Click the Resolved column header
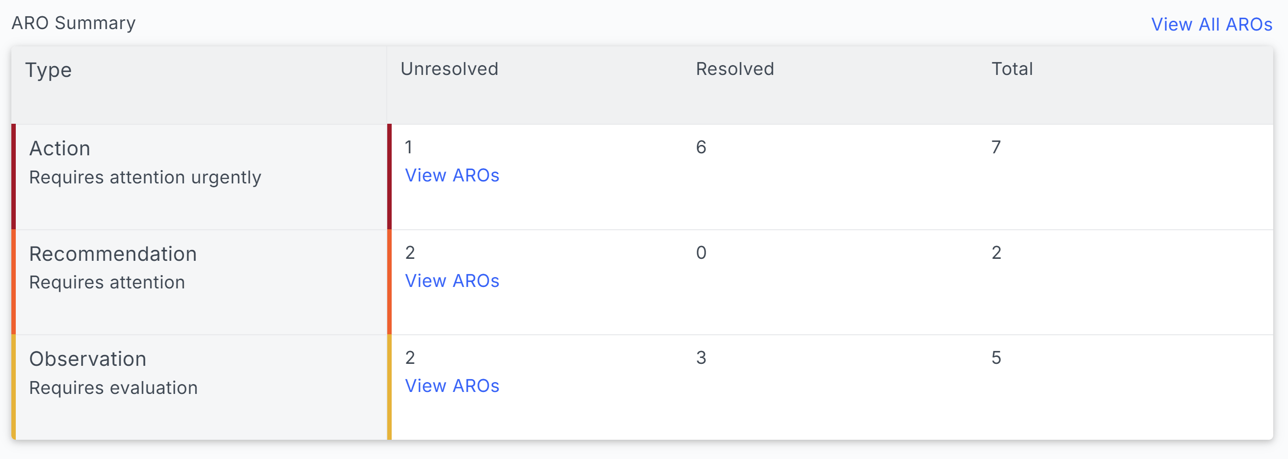 click(x=735, y=69)
